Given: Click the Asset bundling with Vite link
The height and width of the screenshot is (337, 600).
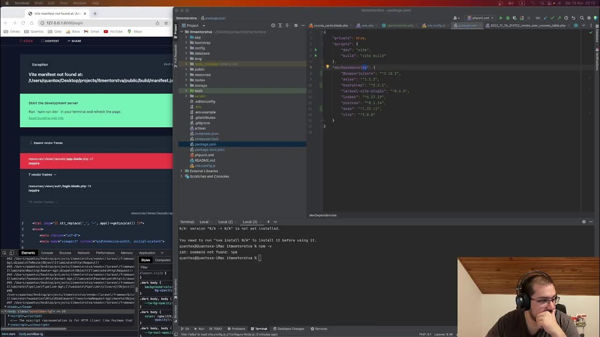Looking at the screenshot, I should click(46, 118).
